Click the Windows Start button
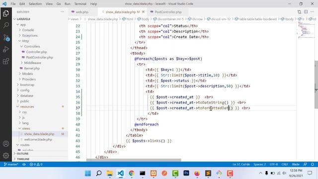318x179 pixels. (88, 174)
